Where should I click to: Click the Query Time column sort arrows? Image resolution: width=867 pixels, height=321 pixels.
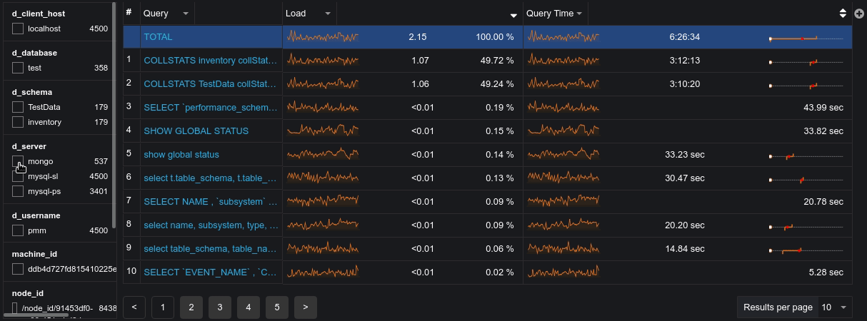click(843, 14)
